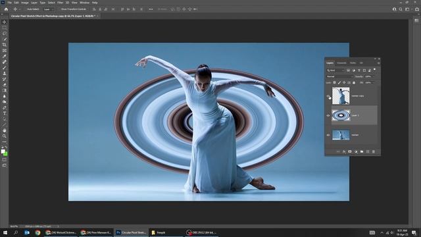Select the Rectangular Marquee tool
Image resolution: width=421 pixels, height=237 pixels.
tap(5, 28)
